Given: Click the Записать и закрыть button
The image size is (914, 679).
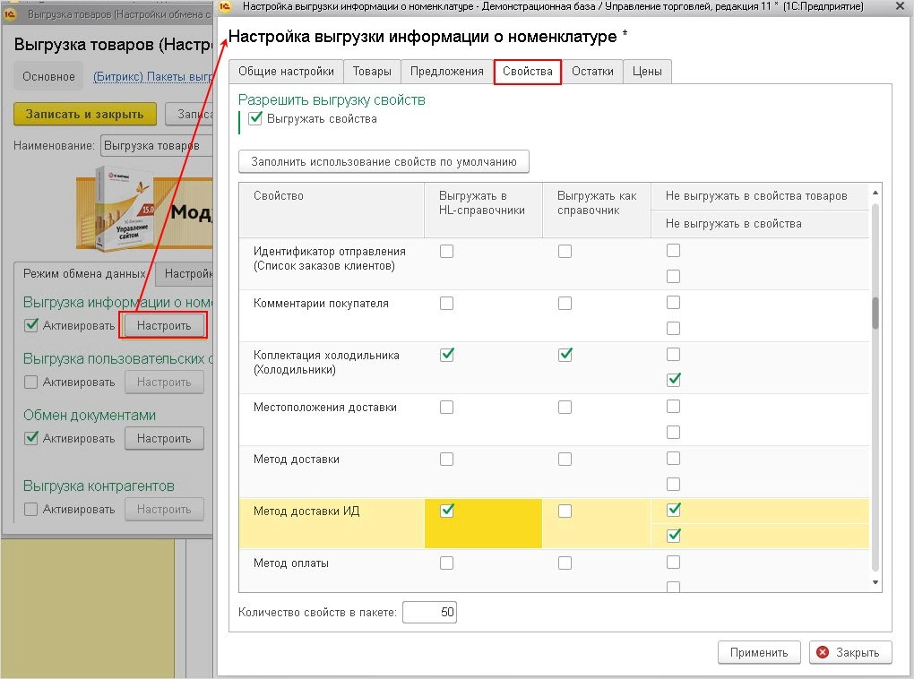Looking at the screenshot, I should click(84, 114).
